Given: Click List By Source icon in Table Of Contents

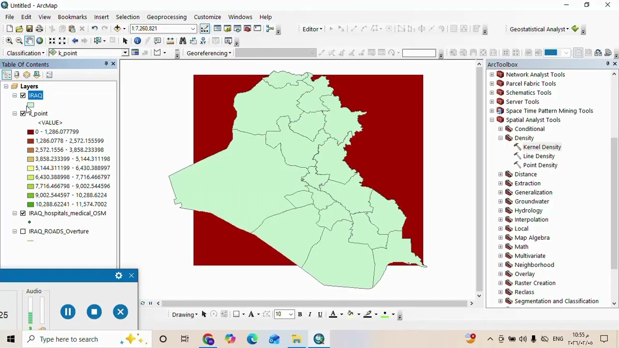Looking at the screenshot, I should click(x=17, y=74).
